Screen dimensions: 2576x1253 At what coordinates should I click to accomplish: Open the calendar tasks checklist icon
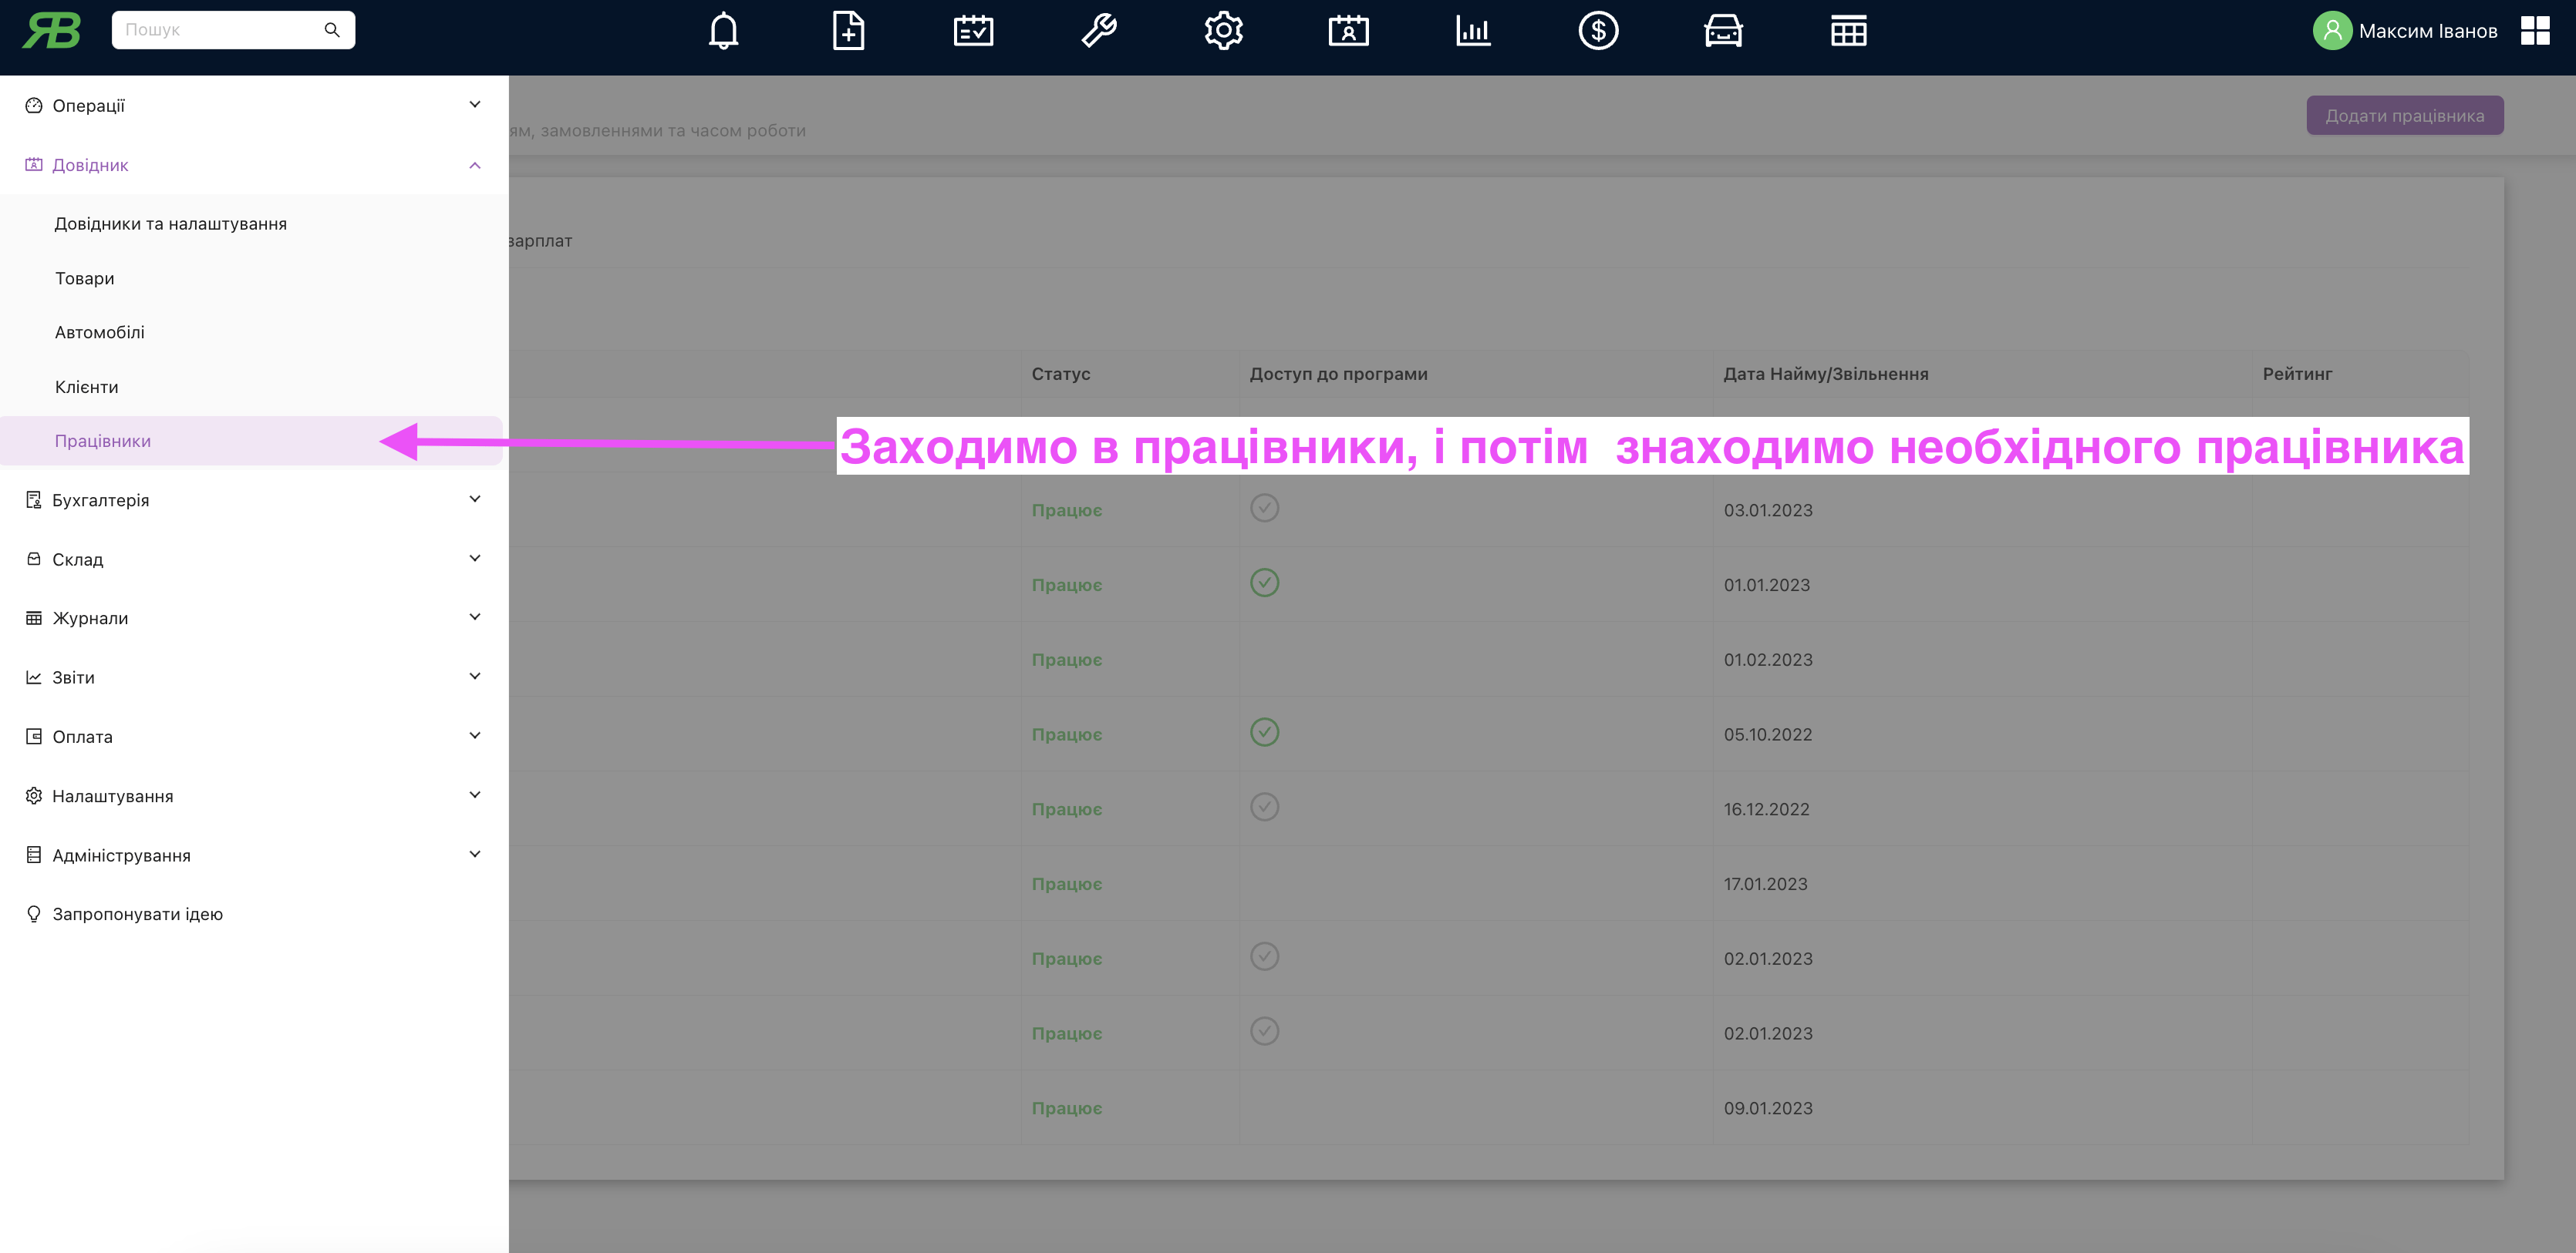[973, 31]
